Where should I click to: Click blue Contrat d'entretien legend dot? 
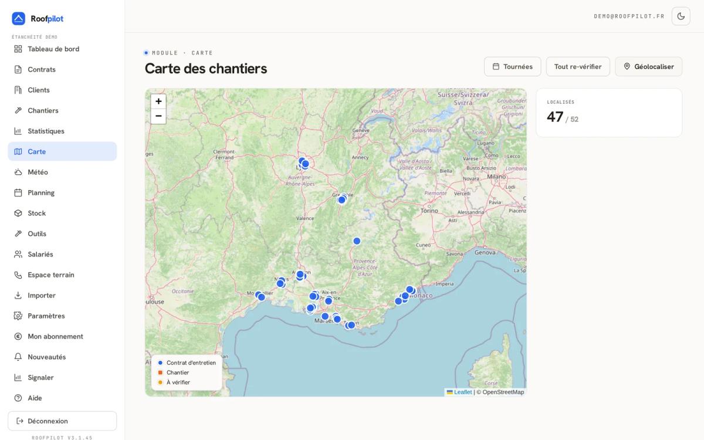[x=160, y=363]
